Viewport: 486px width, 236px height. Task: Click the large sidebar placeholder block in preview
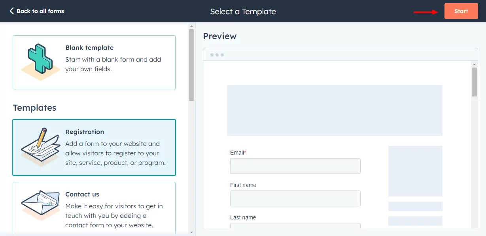(415, 171)
